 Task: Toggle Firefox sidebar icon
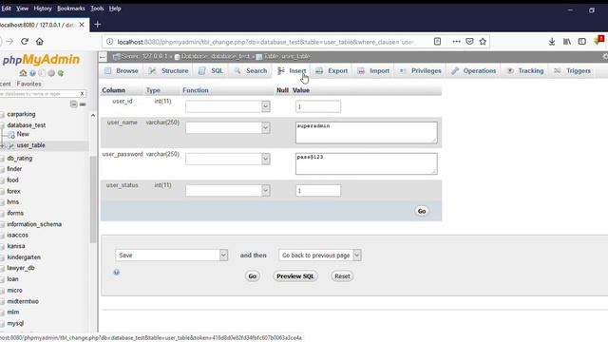tap(582, 41)
